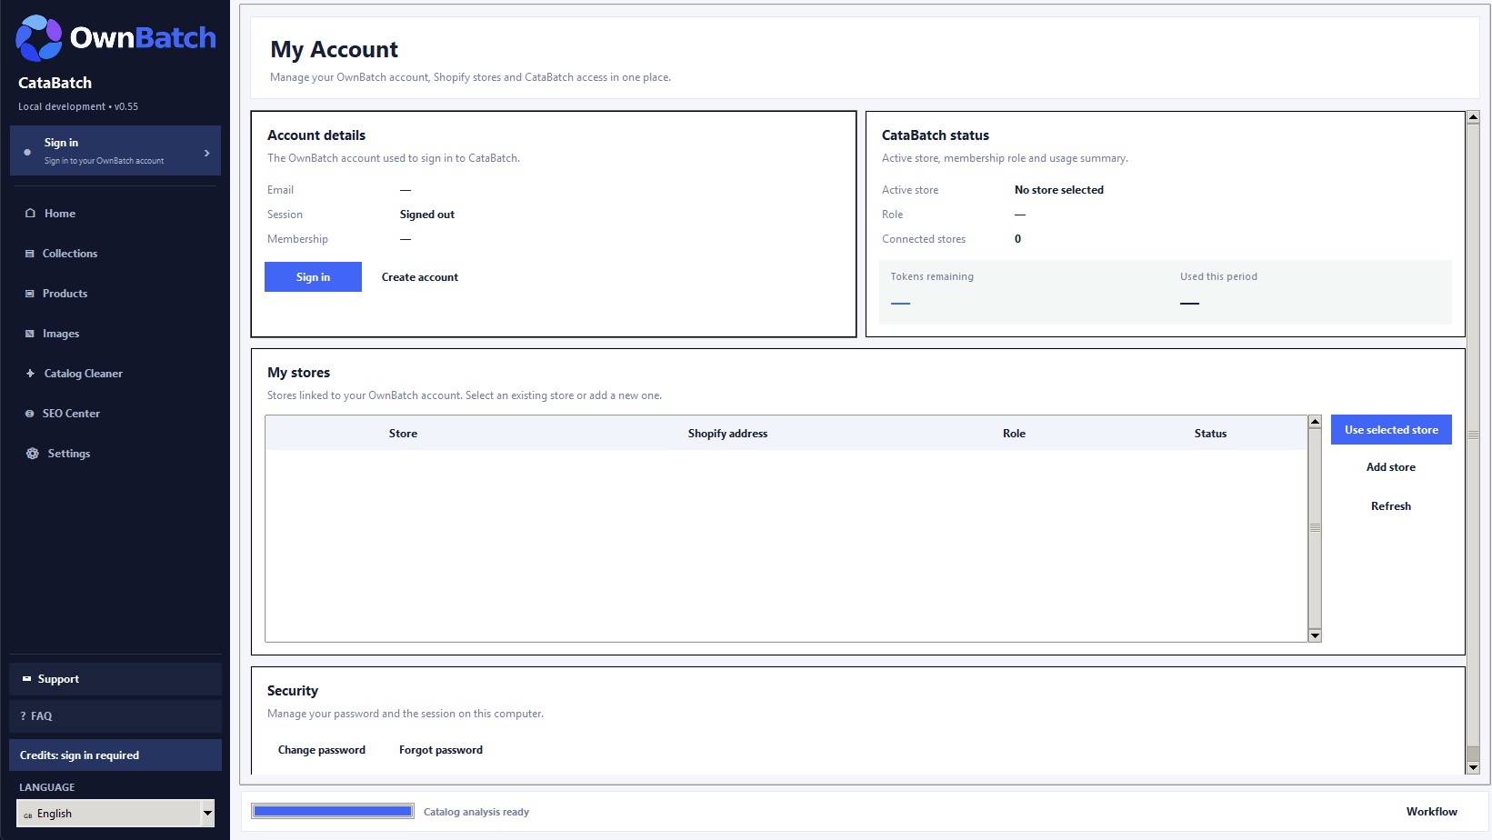Click Use selected store
The height and width of the screenshot is (840, 1492).
click(1391, 430)
